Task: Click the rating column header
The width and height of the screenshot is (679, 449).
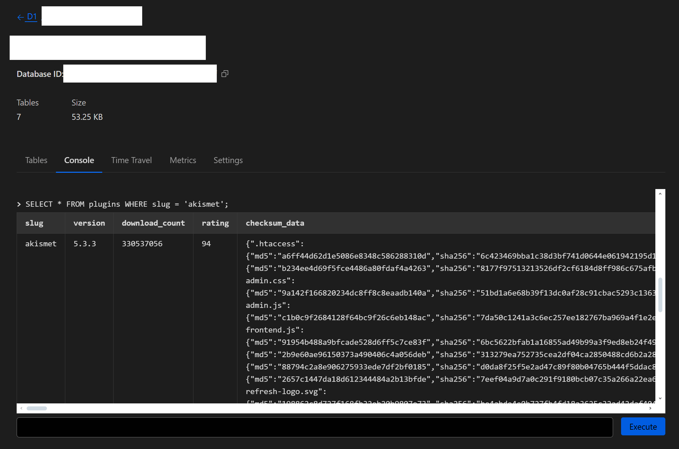Action: click(x=215, y=223)
